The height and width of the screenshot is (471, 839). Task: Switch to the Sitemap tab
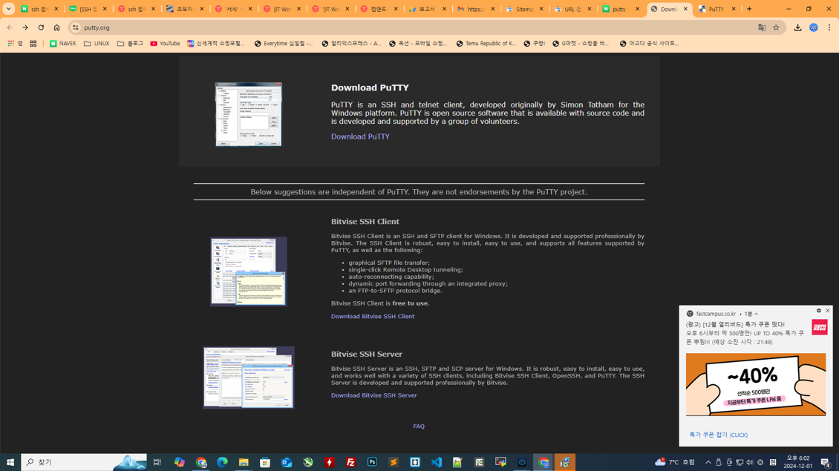(524, 9)
